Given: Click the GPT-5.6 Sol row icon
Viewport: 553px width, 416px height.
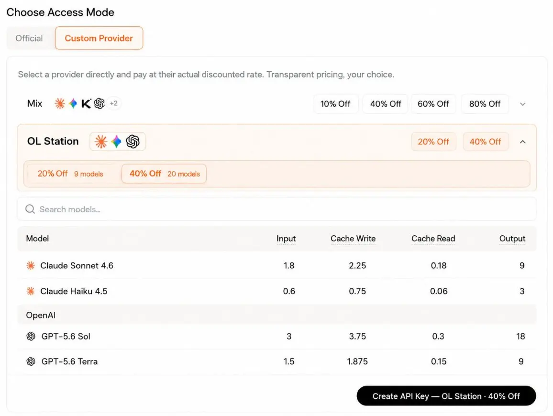Looking at the screenshot, I should (x=31, y=336).
